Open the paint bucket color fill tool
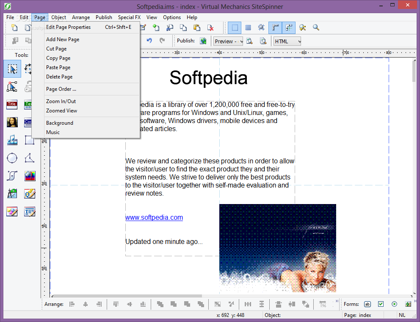The image size is (420, 322). click(x=30, y=176)
